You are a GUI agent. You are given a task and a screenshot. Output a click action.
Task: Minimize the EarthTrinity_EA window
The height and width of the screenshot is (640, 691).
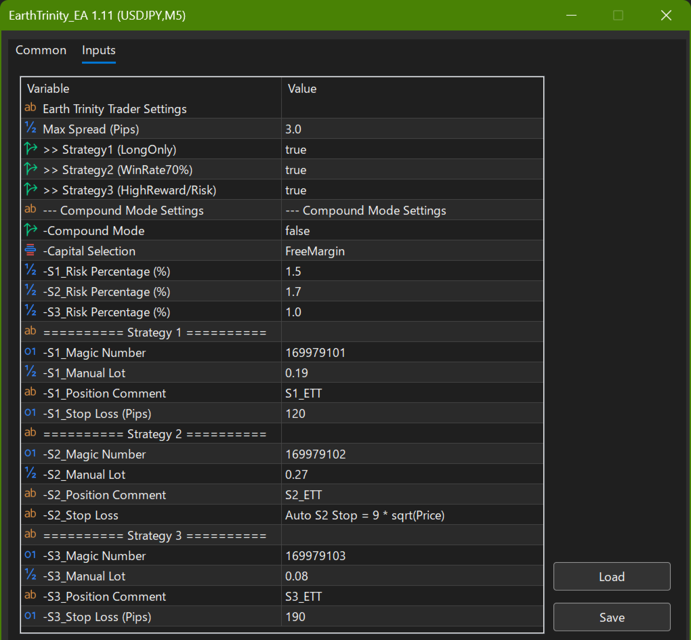click(572, 16)
